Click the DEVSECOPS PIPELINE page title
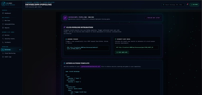 [x=38, y=5]
